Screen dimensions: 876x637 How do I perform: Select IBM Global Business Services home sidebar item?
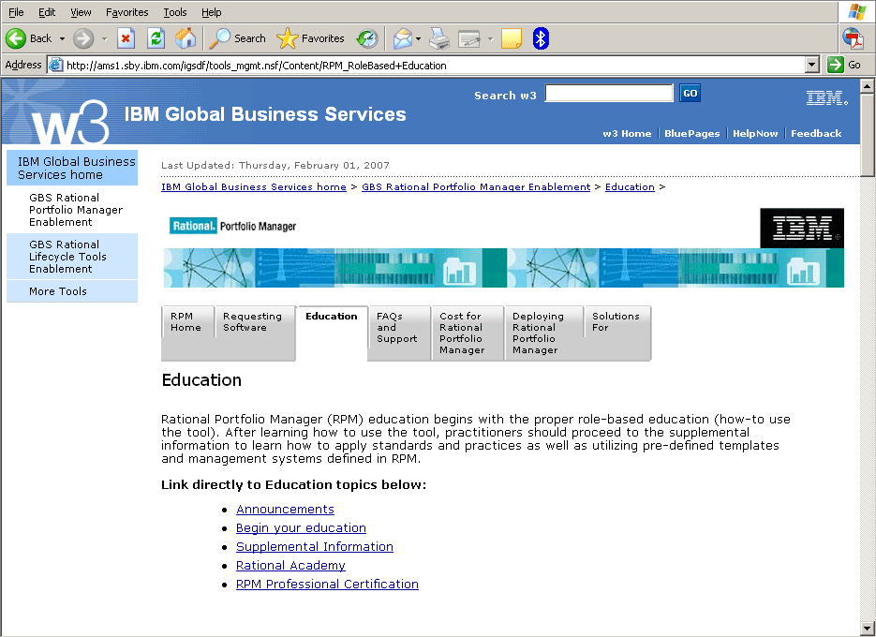tap(72, 168)
